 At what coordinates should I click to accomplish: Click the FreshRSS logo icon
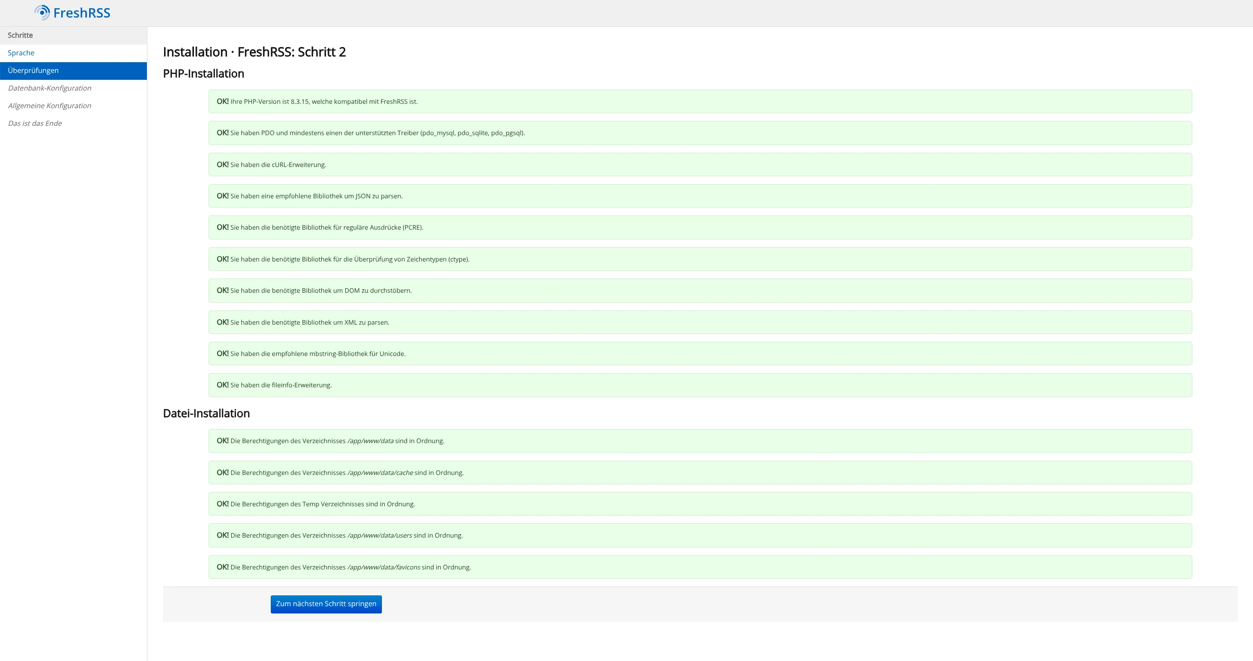click(42, 12)
